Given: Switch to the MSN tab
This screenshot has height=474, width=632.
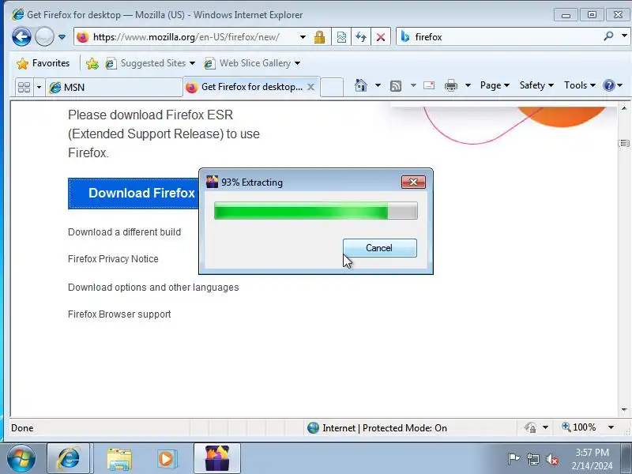Looking at the screenshot, I should [115, 87].
